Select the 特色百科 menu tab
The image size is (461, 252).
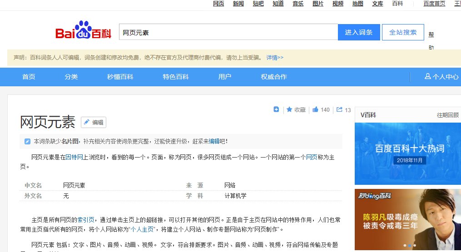pos(175,77)
